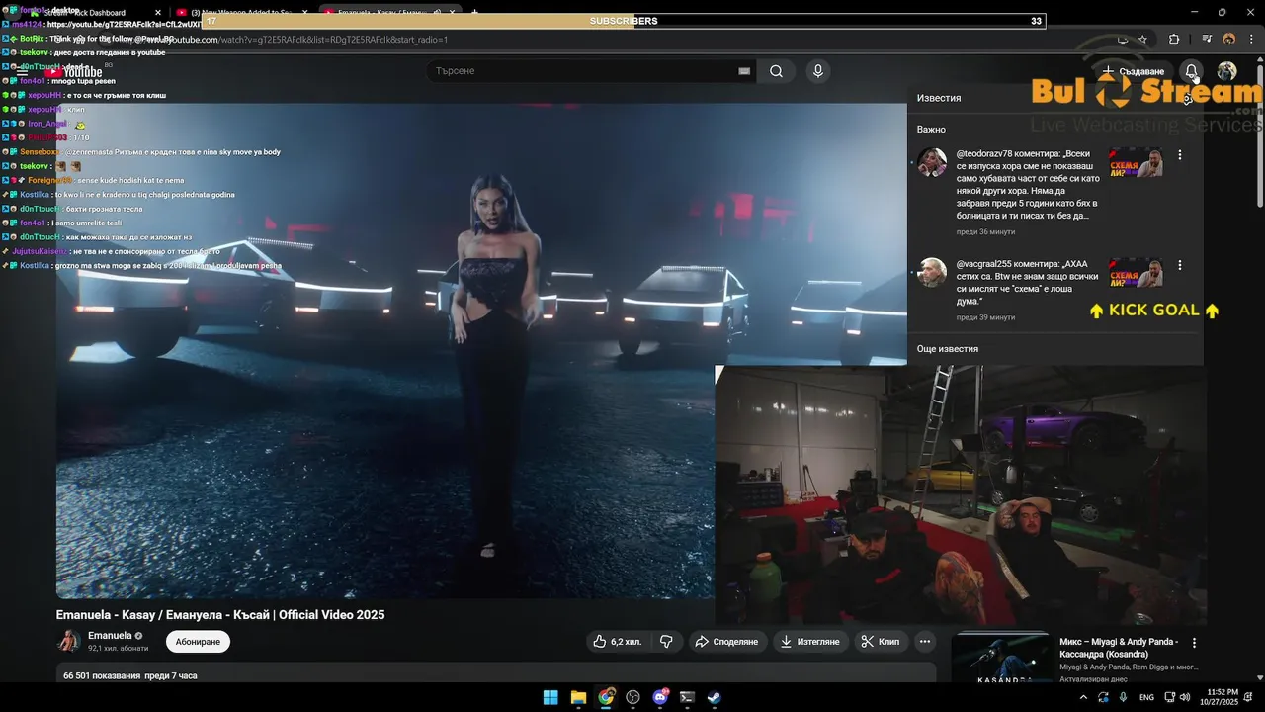Image resolution: width=1265 pixels, height=712 pixels.
Task: Open the Микс – Miyagi & Andy Panda title
Action: point(1119,648)
